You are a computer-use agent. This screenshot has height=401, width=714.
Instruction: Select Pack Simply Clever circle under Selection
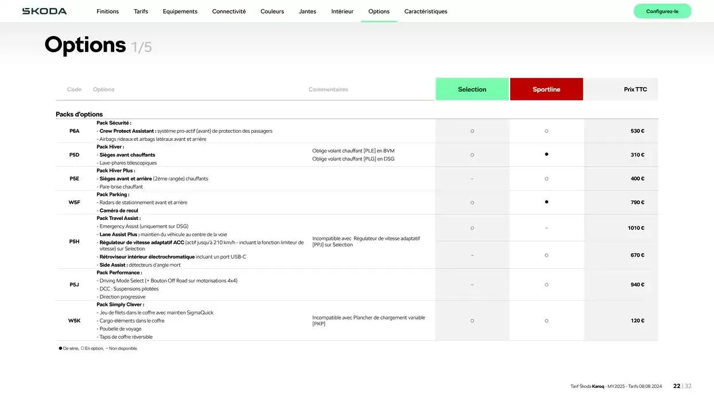coord(472,321)
